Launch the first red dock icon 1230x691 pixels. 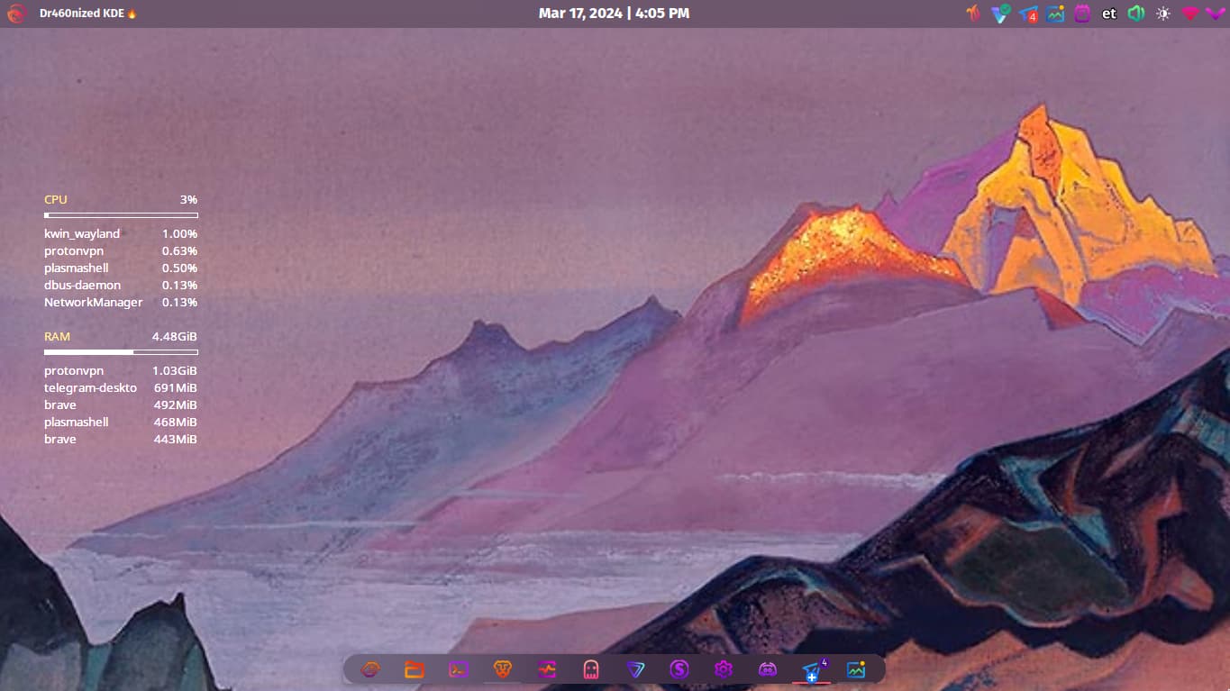coord(370,669)
